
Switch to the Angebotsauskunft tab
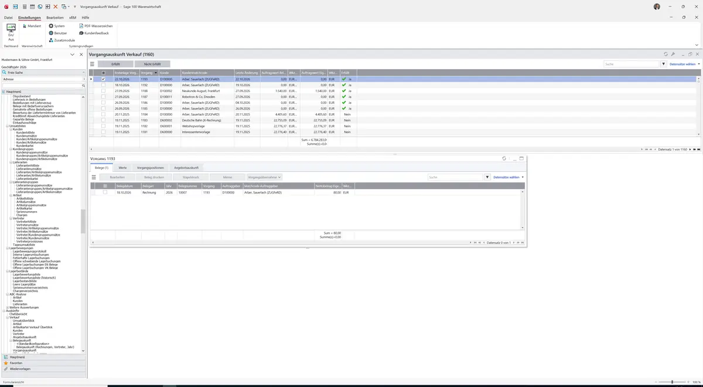[x=186, y=168]
